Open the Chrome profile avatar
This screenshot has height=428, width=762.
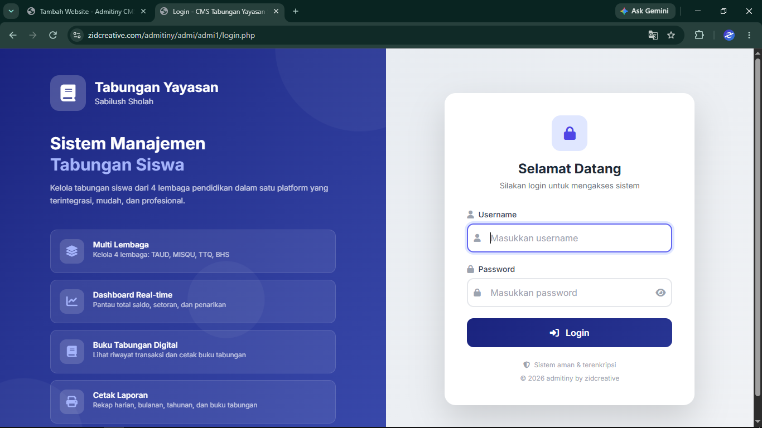point(729,35)
